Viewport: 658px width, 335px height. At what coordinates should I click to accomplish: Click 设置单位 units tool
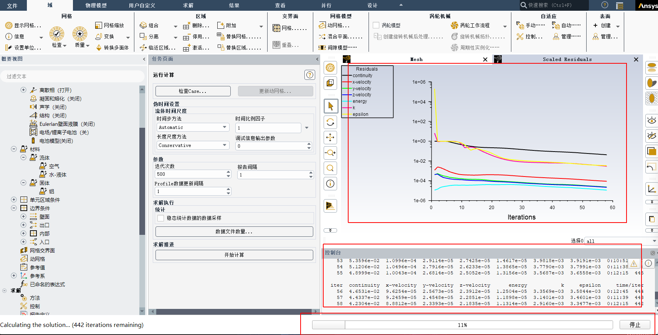coord(9,48)
